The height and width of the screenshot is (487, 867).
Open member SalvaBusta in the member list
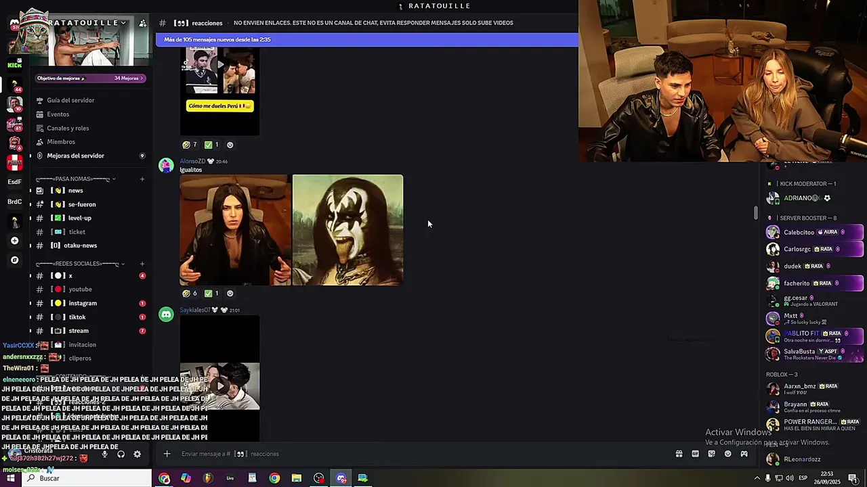(814, 354)
